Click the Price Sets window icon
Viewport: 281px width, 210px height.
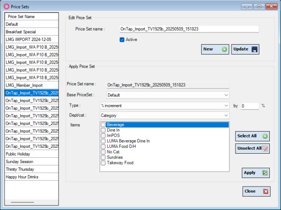coord(6,6)
